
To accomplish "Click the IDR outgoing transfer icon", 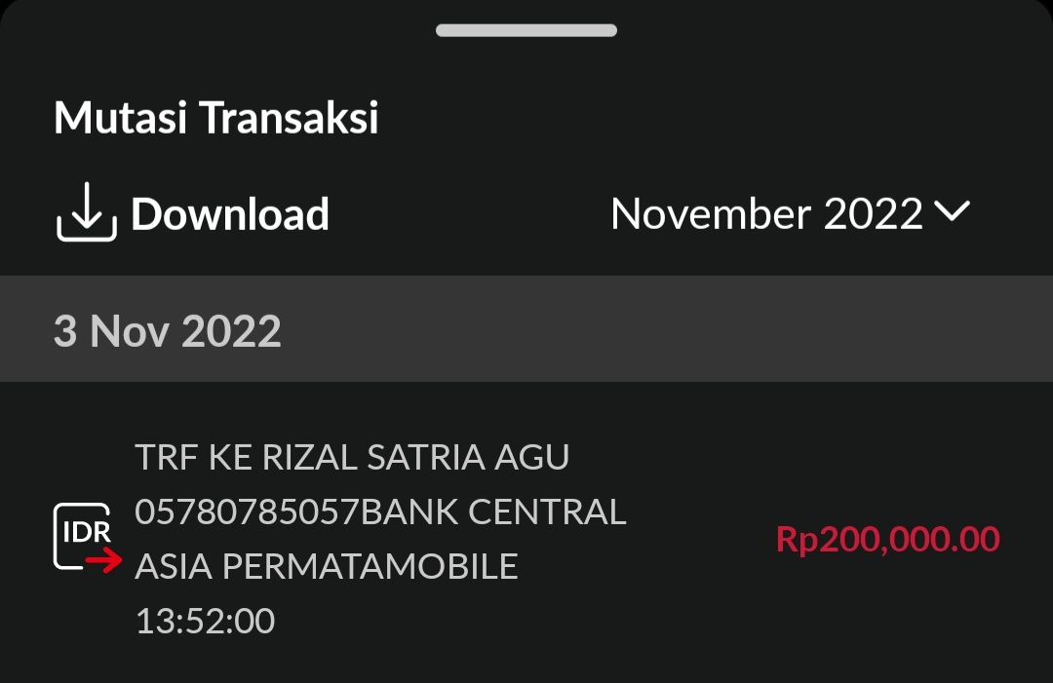I will click(86, 537).
